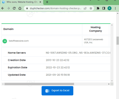119x99 pixels.
Task: Click the Expiration Date label
Action: point(17,67)
